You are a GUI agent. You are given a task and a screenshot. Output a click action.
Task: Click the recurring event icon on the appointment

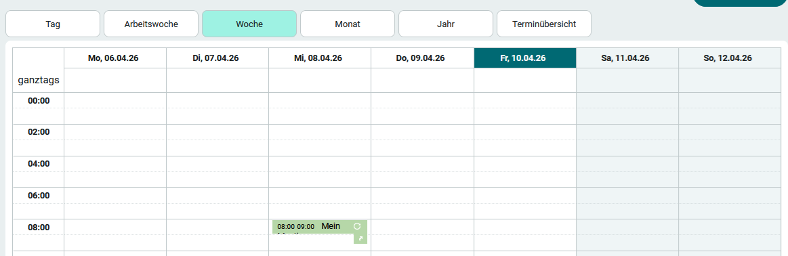click(x=357, y=226)
